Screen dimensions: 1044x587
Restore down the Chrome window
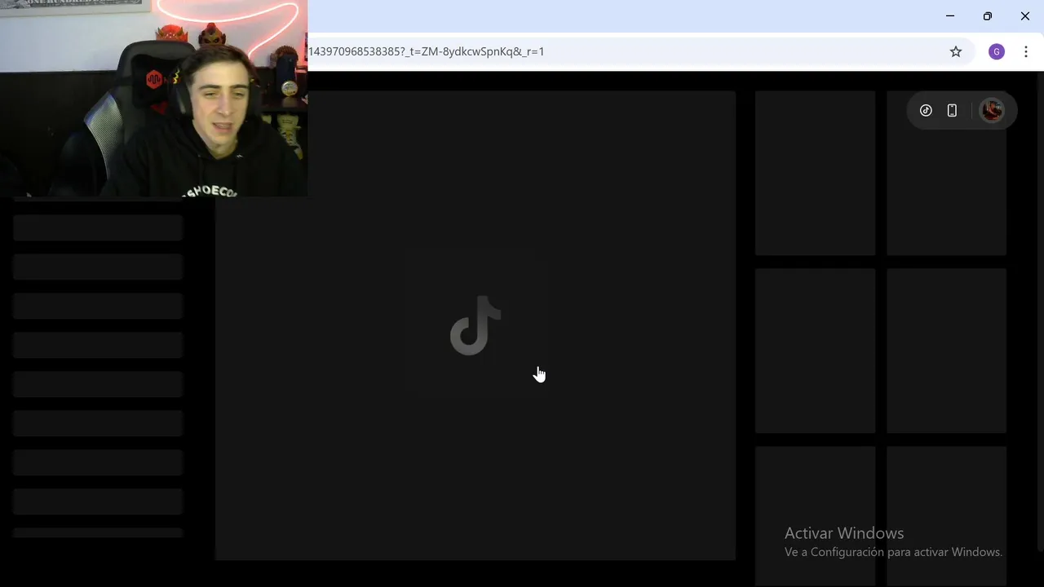coord(988,16)
